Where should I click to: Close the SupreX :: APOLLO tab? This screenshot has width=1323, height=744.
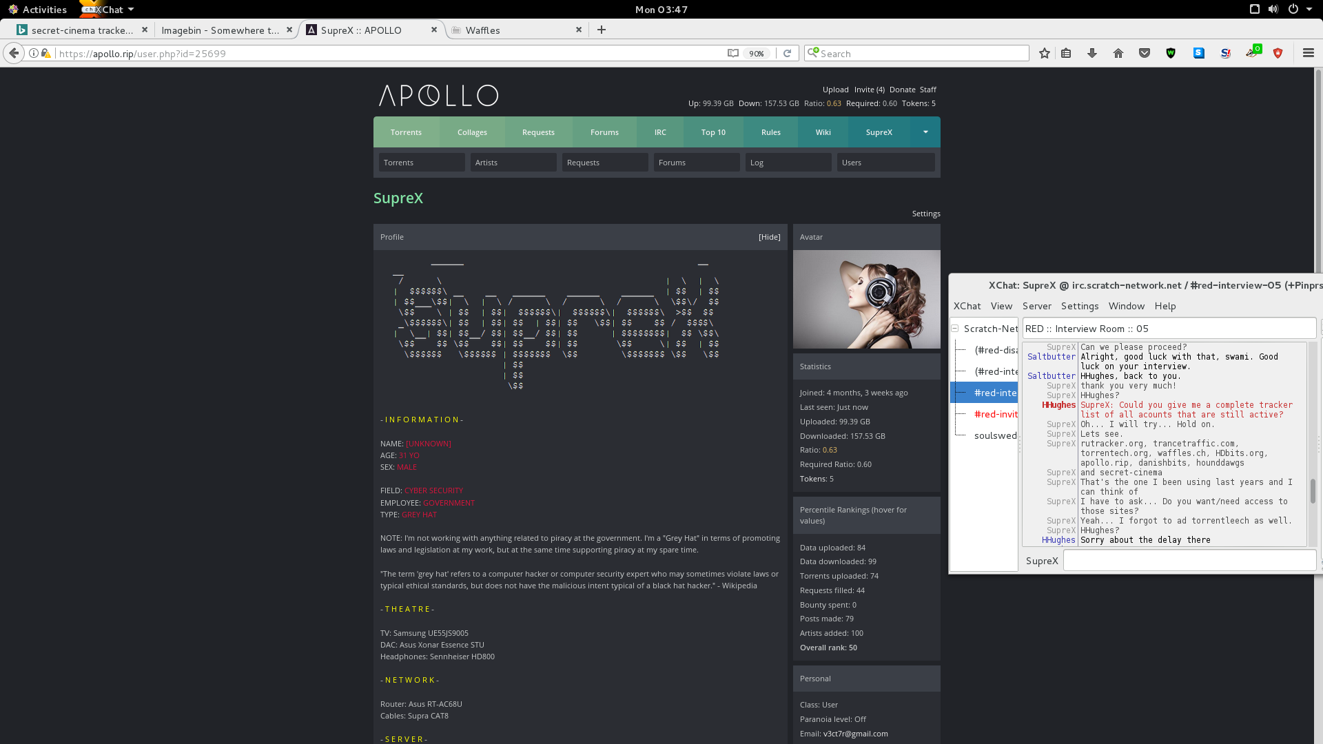[434, 30]
